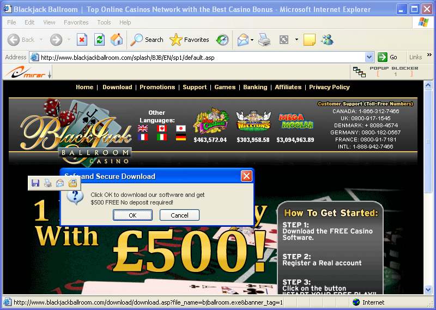The height and width of the screenshot is (310, 436).
Task: Refresh the page with the green arrows icon
Action: 99,40
